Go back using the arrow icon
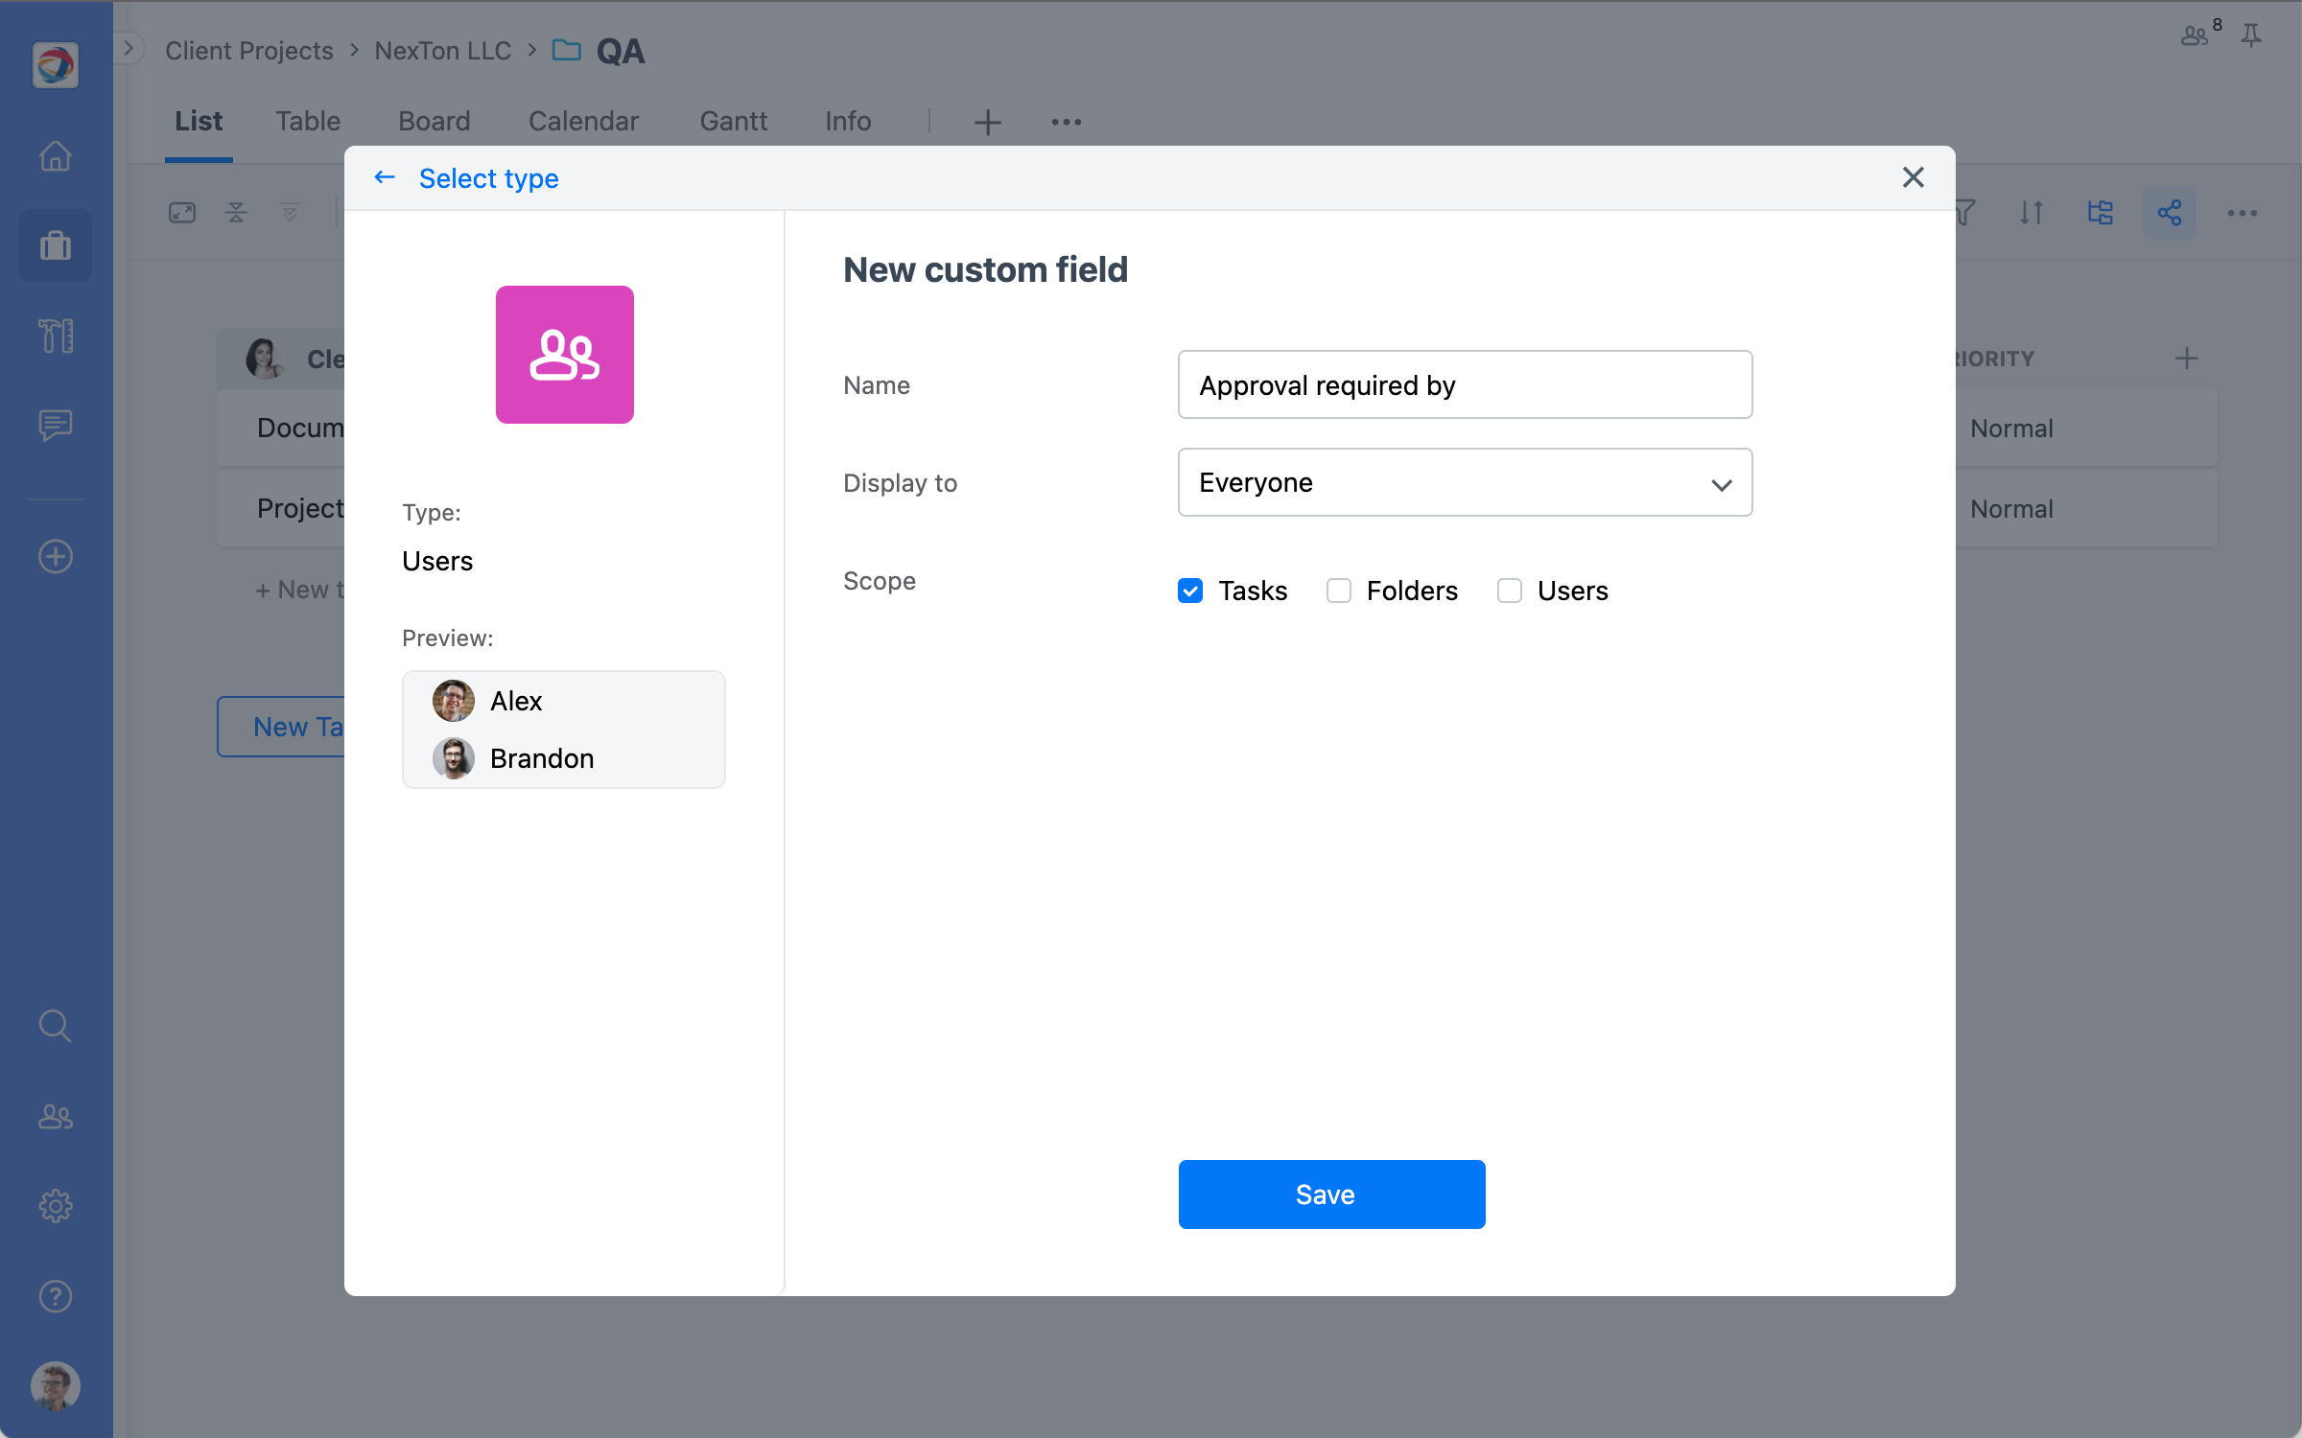This screenshot has width=2302, height=1438. [x=385, y=177]
